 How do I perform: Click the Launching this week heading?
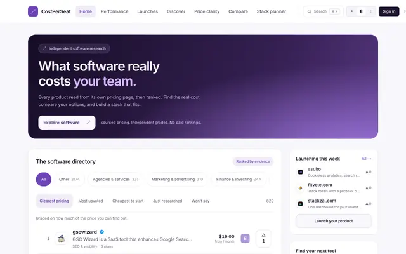318,159
